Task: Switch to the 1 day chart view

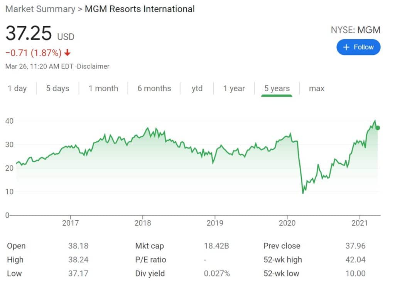Action: pos(17,88)
